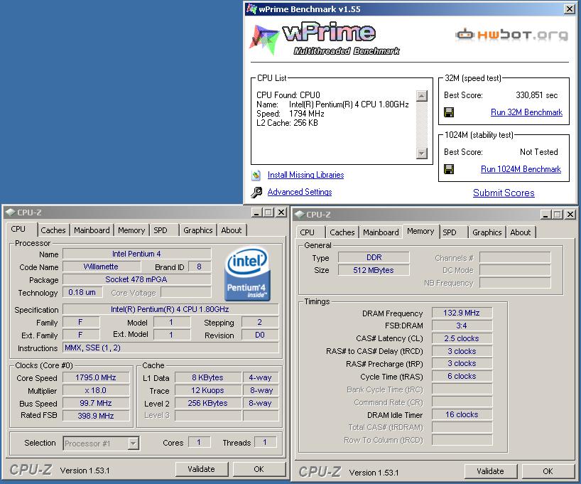Click the CPU List scroll down arrow
The width and height of the screenshot is (581, 484).
coord(422,154)
